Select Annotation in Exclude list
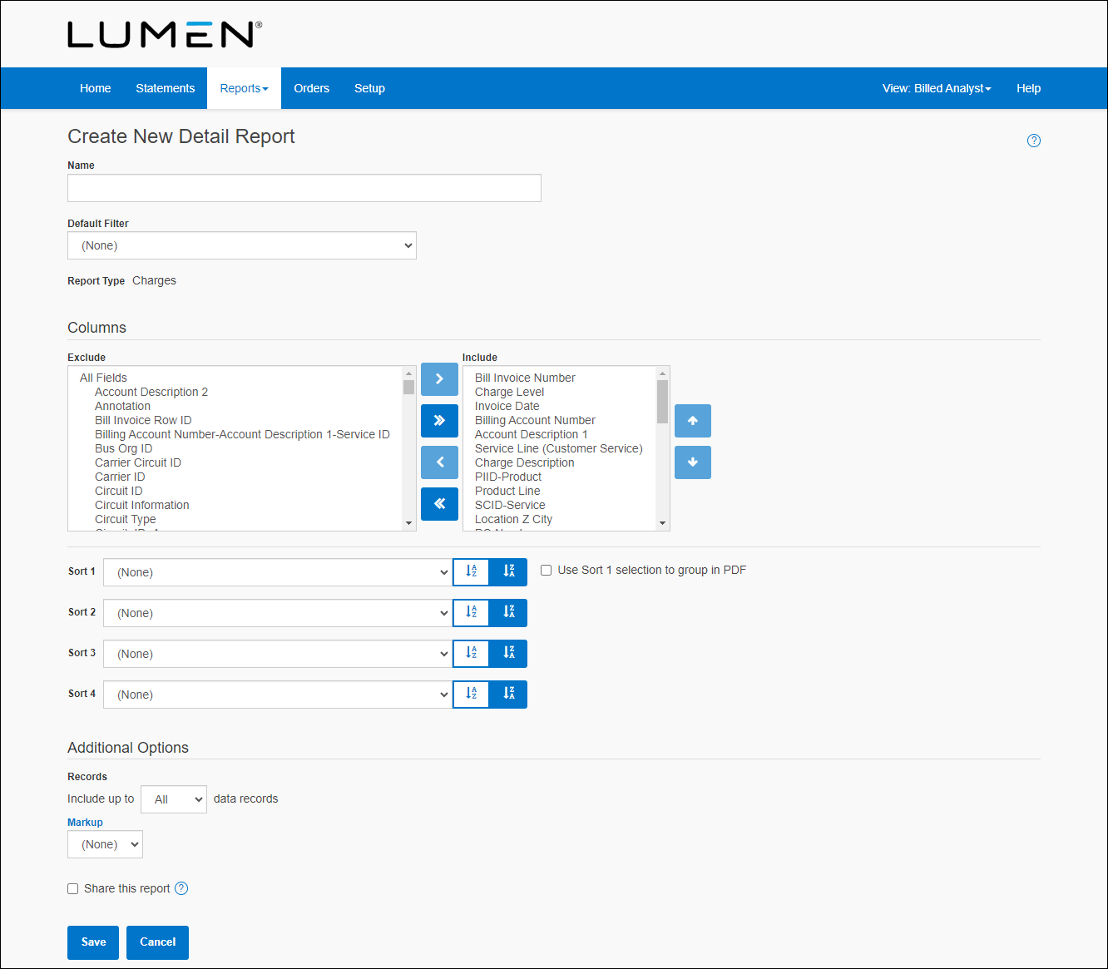The width and height of the screenshot is (1108, 969). pos(122,406)
